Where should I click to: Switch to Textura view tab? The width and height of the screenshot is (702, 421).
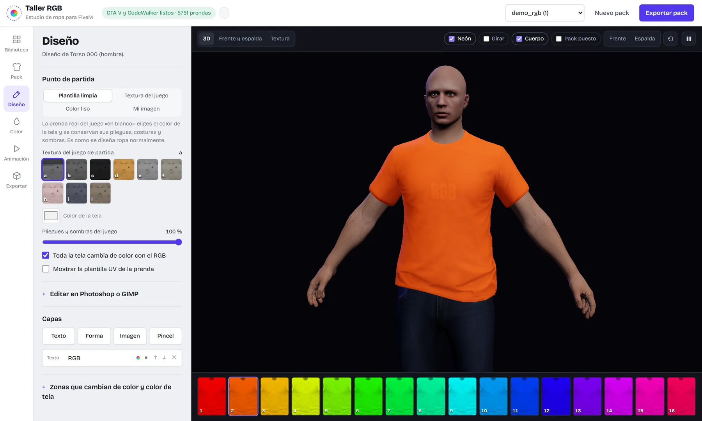pos(280,39)
